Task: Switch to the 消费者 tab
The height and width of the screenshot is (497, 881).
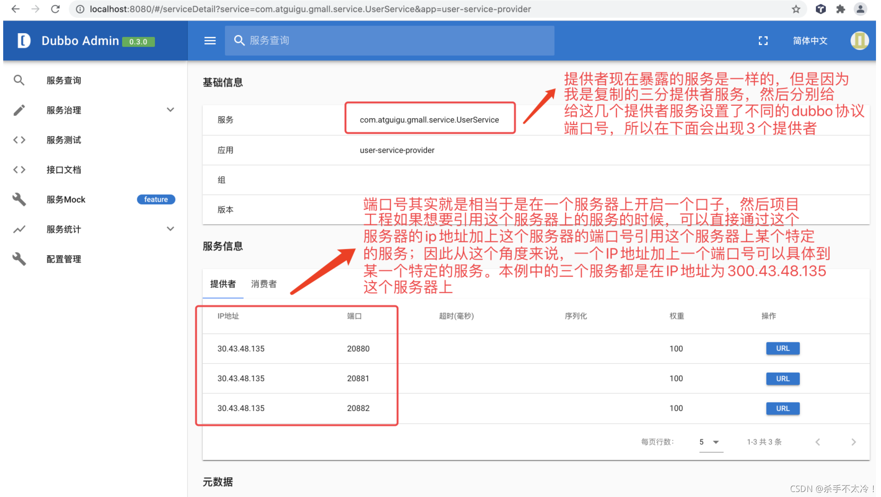Action: tap(264, 284)
